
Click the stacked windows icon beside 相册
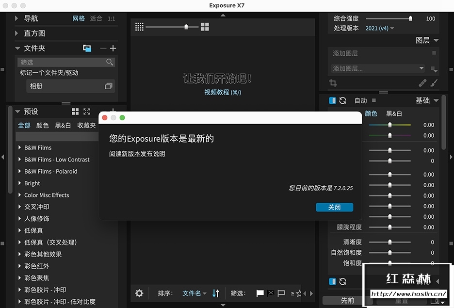[109, 86]
